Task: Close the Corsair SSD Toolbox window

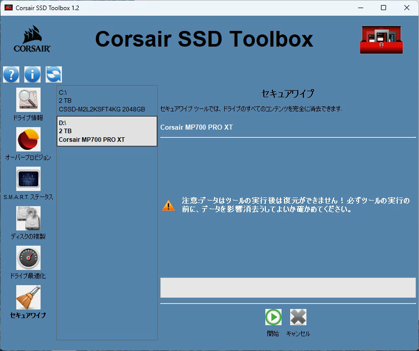Action: (407, 8)
